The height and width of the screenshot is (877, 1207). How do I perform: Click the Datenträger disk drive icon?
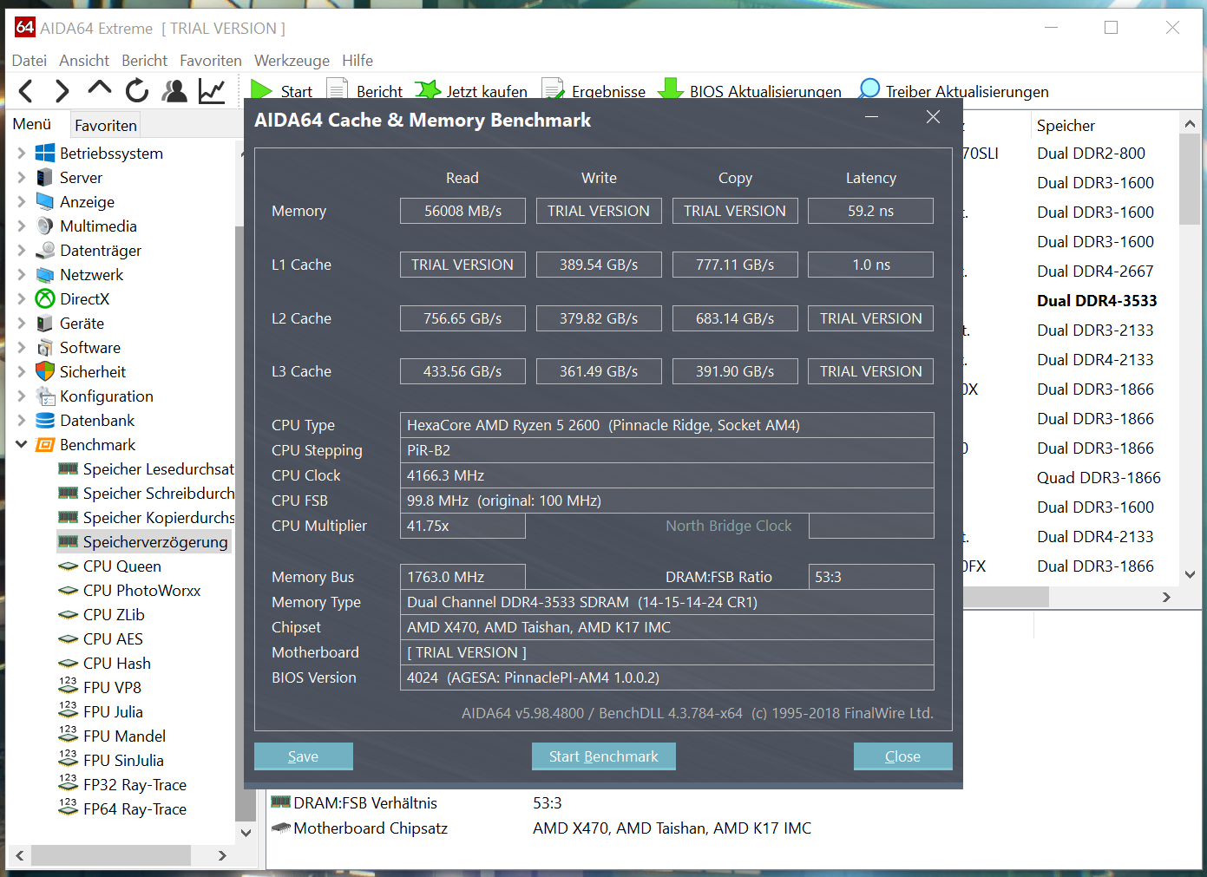[45, 251]
